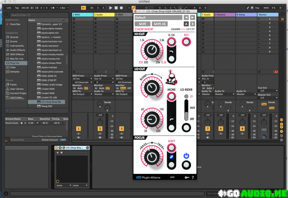This screenshot has width=288, height=198.
Task: Click the Stop button in transport
Action: 116,8
